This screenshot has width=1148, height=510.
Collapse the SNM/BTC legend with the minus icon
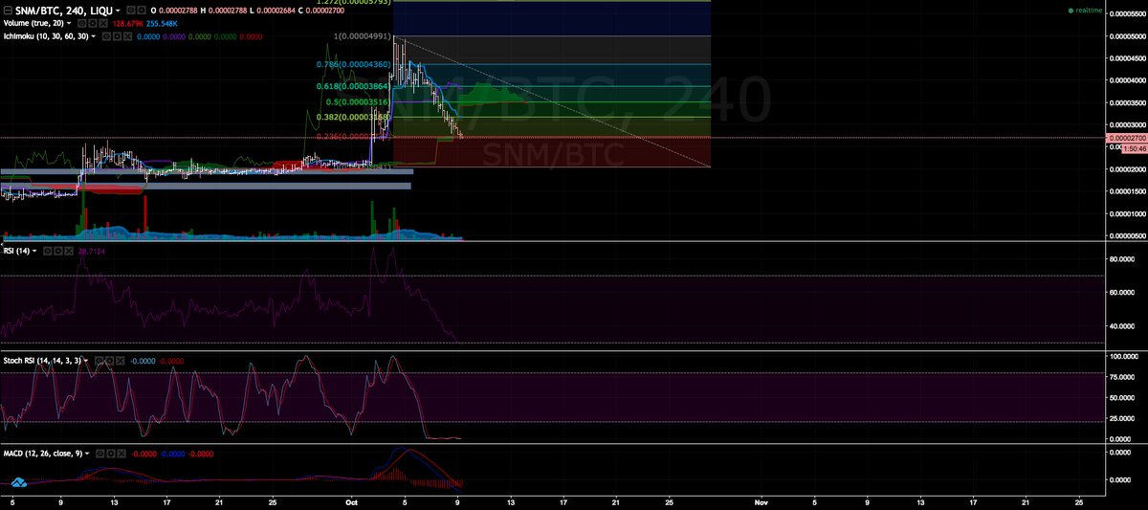pos(9,11)
